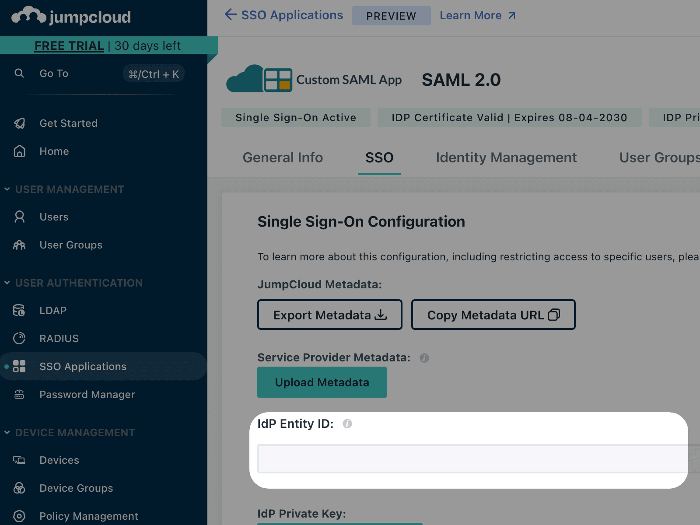Collapse the User Management section
This screenshot has height=525, width=700.
pos(7,189)
